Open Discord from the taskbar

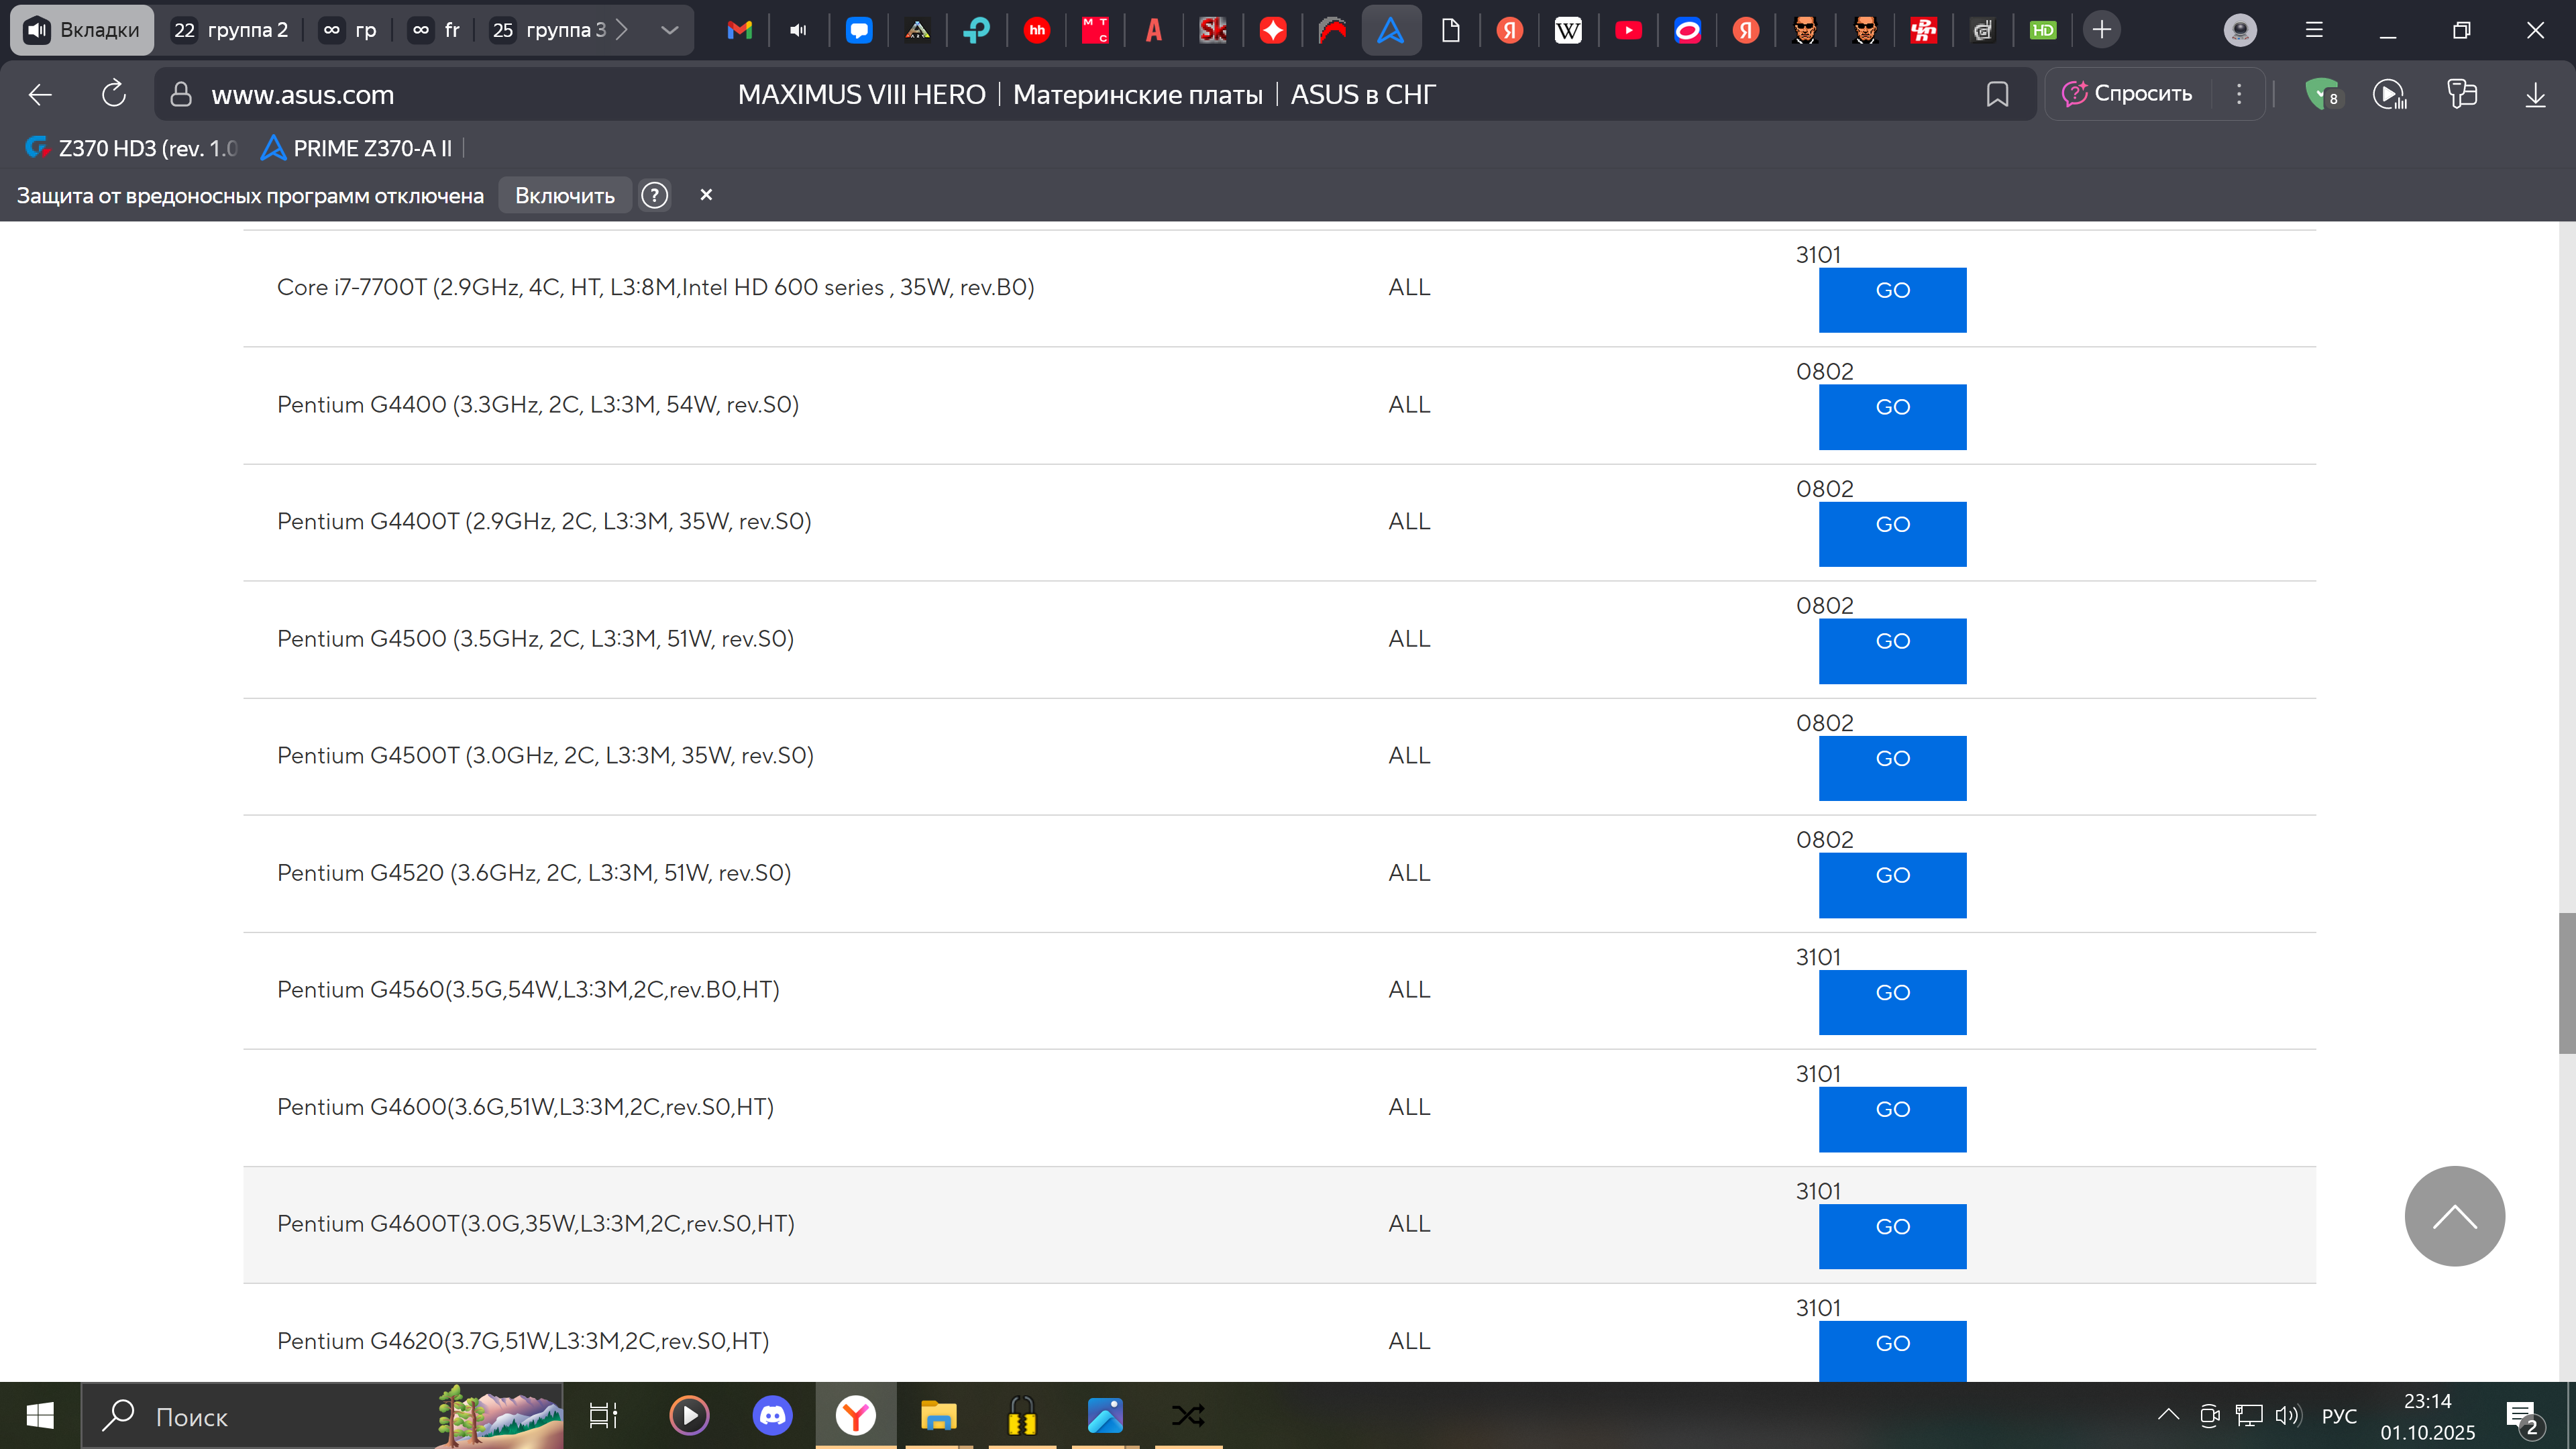(x=772, y=1415)
